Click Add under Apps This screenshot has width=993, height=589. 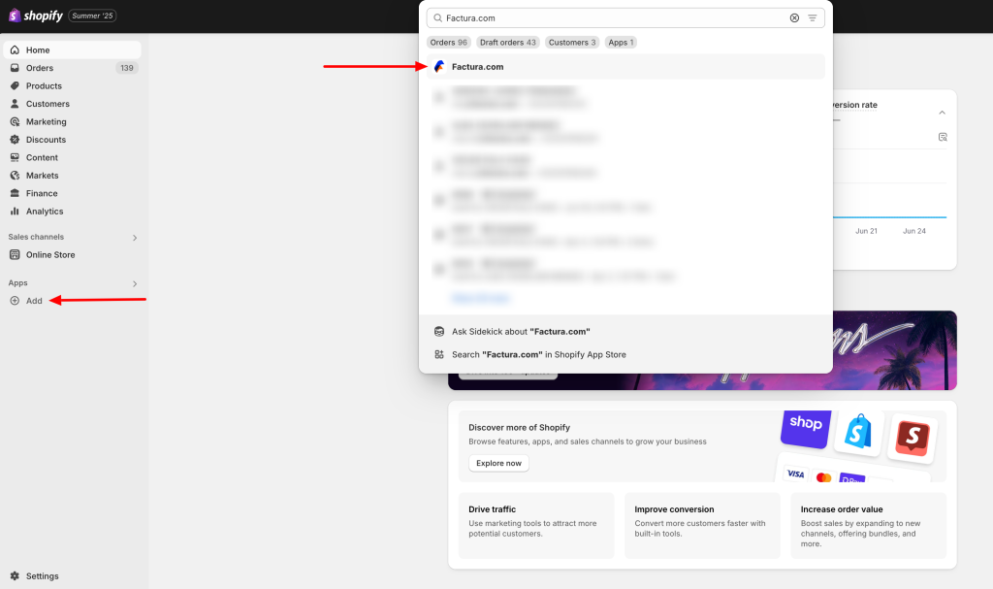[34, 301]
